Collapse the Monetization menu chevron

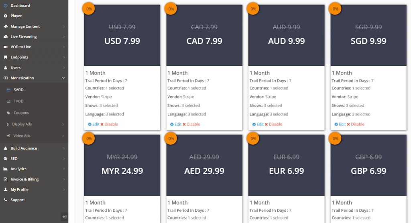63,78
